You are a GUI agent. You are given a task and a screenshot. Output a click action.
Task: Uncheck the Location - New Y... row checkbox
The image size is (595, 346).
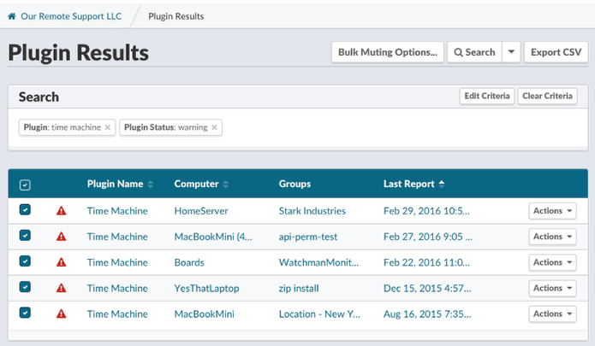coord(25,313)
